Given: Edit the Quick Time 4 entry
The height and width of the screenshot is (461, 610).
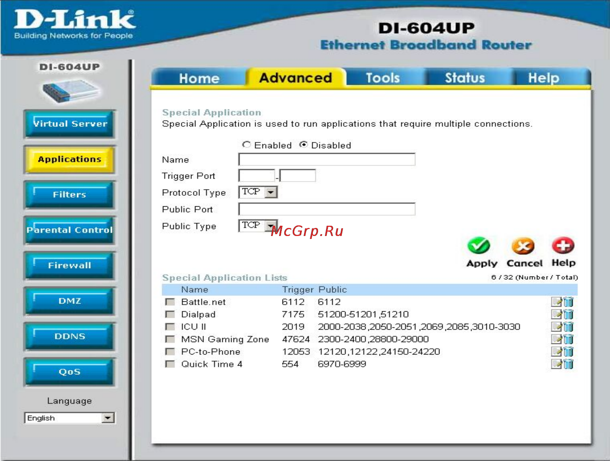Looking at the screenshot, I should point(557,364).
